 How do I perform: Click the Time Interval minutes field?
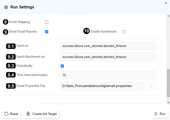(x=108, y=75)
